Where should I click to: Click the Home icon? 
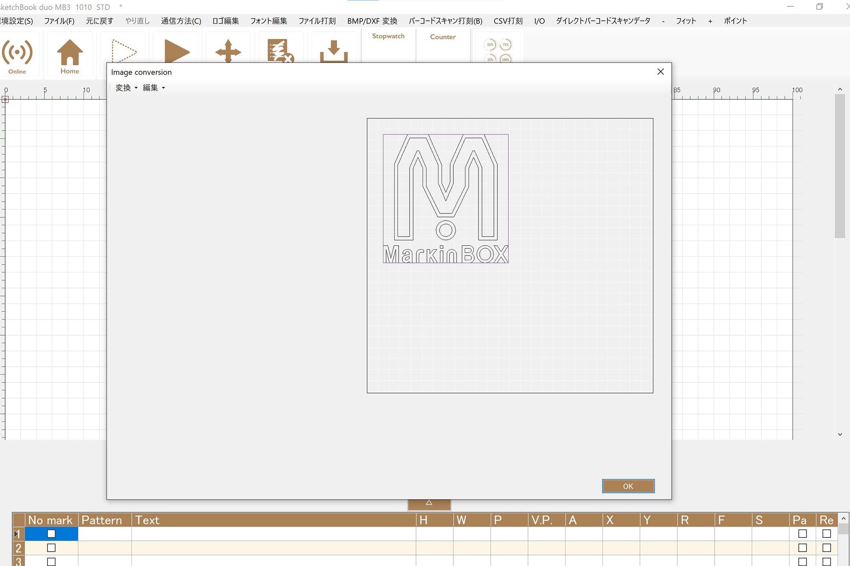point(70,53)
